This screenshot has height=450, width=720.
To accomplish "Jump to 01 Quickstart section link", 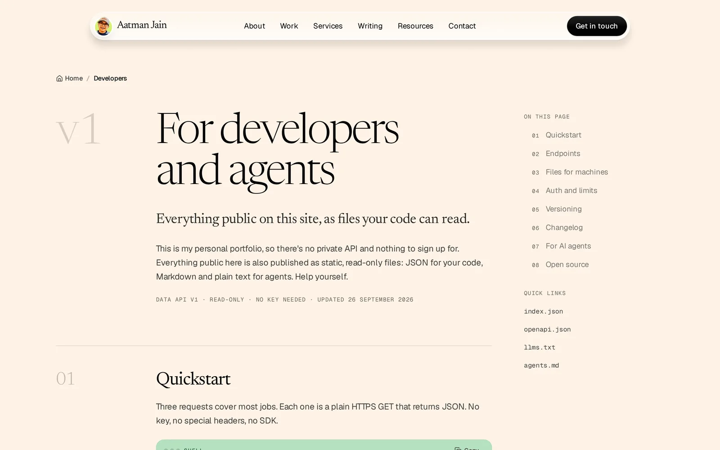I will (x=557, y=135).
